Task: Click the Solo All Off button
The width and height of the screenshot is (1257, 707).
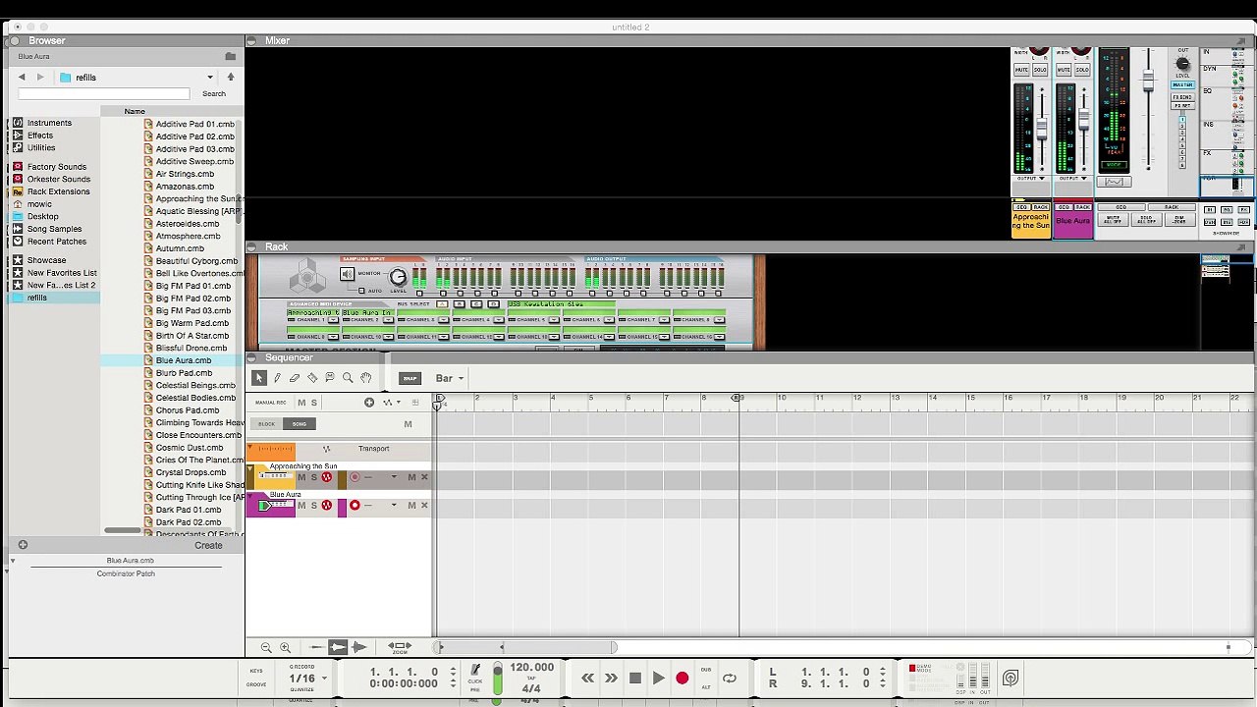Action: tap(1146, 220)
